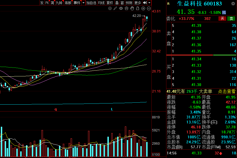Switch to 简 simplified view
The width and height of the screenshot is (237, 158).
tap(52, 3)
